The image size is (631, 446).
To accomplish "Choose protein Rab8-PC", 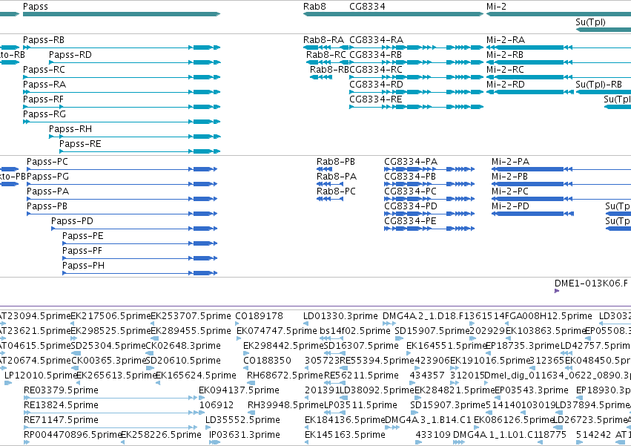I will [336, 191].
